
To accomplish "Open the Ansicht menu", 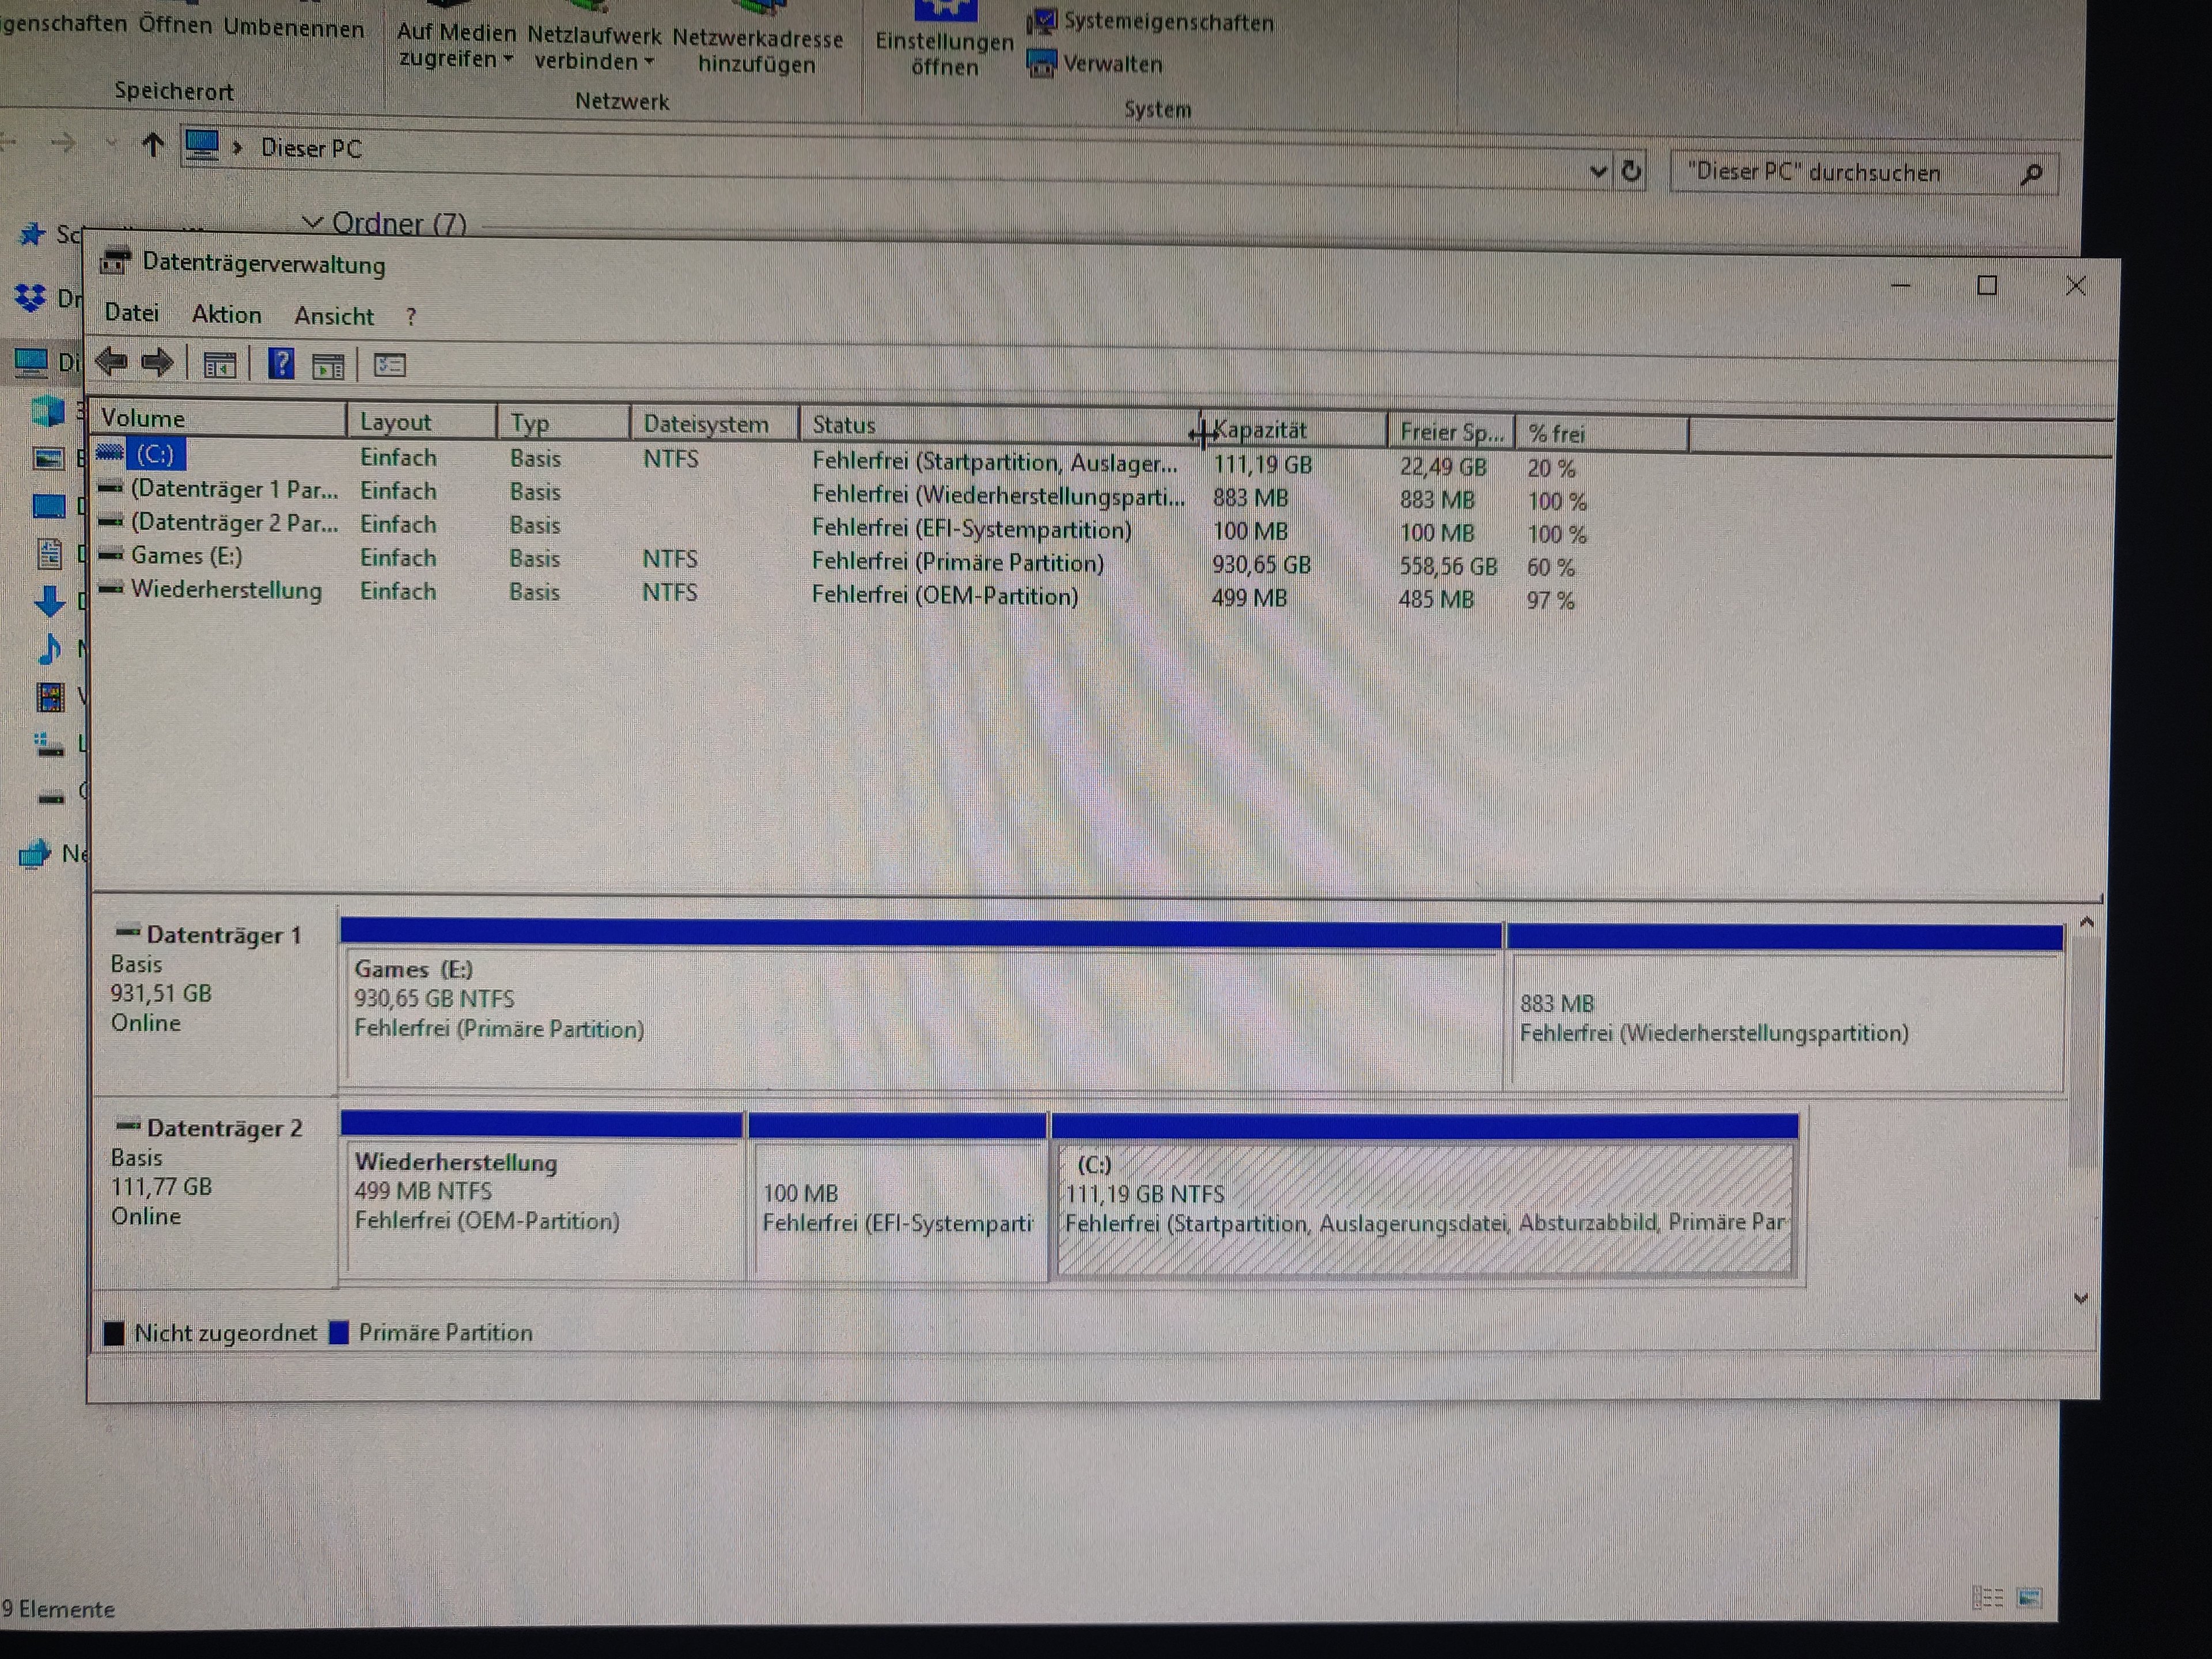I will [333, 317].
